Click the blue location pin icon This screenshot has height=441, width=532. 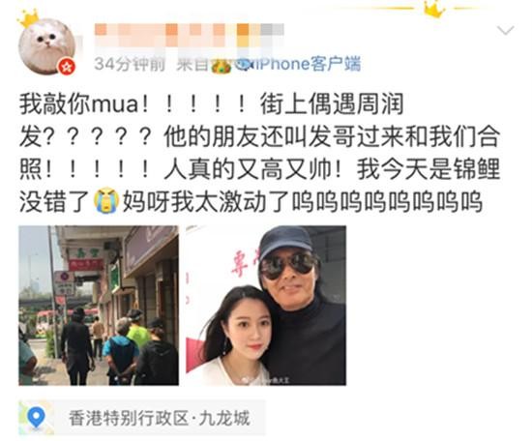pos(36,418)
